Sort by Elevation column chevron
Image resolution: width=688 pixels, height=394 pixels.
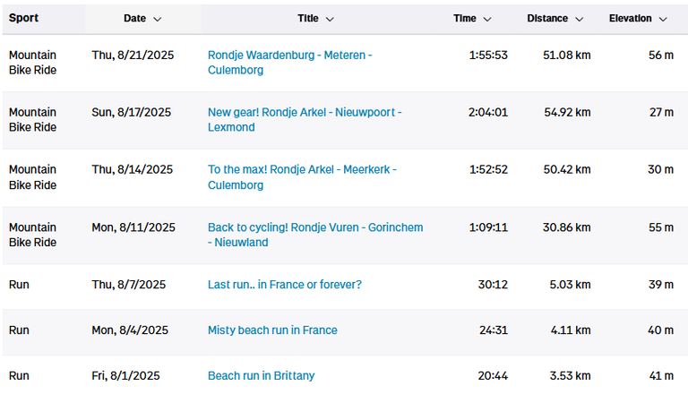663,19
